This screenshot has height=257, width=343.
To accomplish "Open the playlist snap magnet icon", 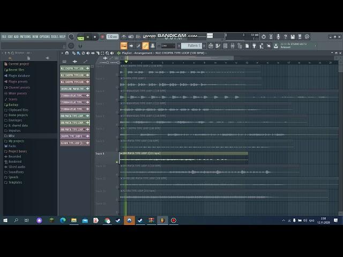I will point(67,53).
